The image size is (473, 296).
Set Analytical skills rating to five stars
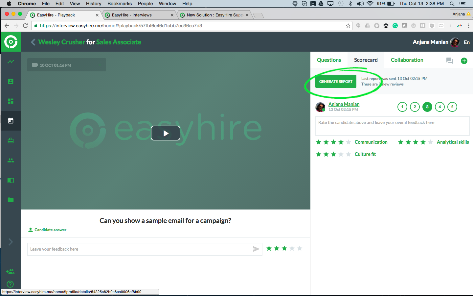click(431, 142)
